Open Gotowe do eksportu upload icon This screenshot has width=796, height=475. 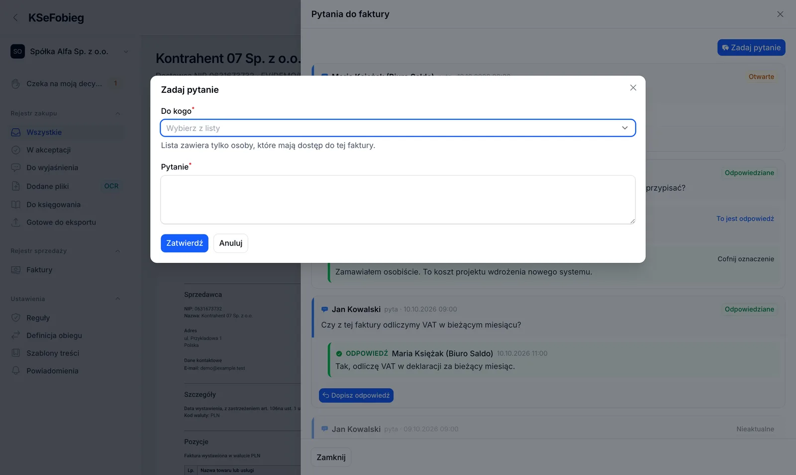click(16, 222)
